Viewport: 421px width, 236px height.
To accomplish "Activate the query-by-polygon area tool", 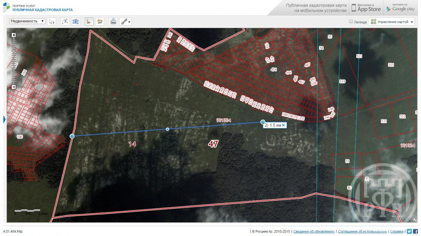I will pyautogui.click(x=75, y=21).
